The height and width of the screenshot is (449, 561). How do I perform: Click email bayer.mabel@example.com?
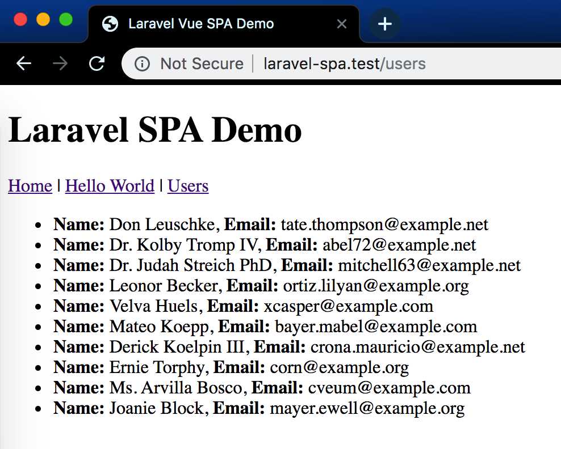(x=376, y=327)
